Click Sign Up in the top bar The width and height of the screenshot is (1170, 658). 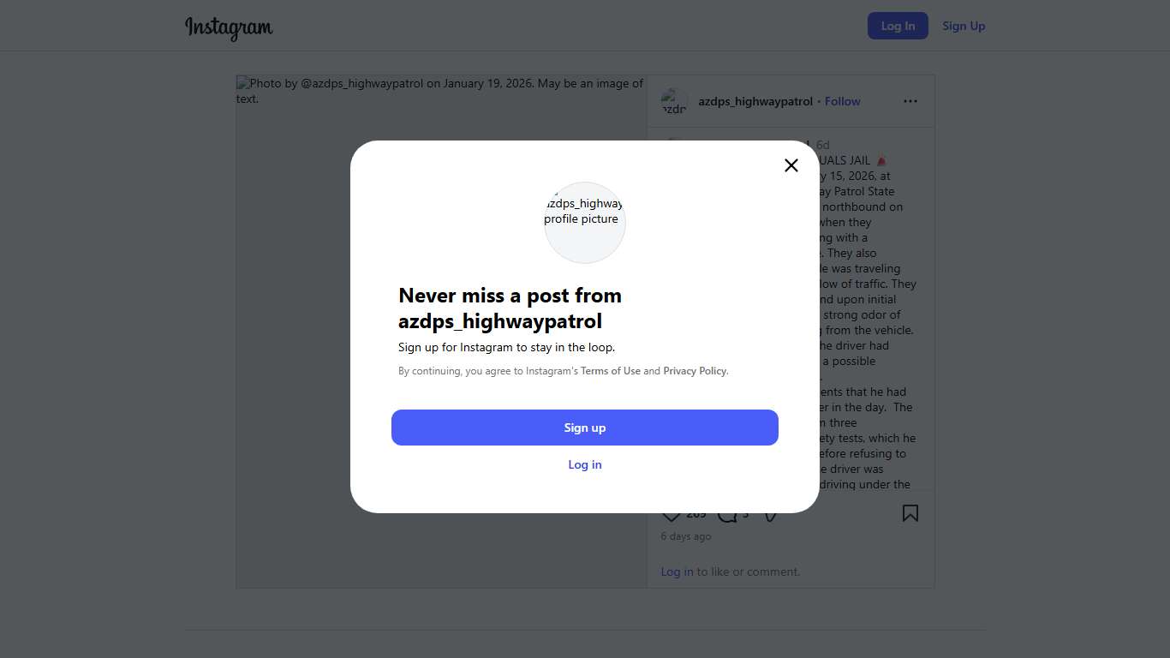[964, 26]
